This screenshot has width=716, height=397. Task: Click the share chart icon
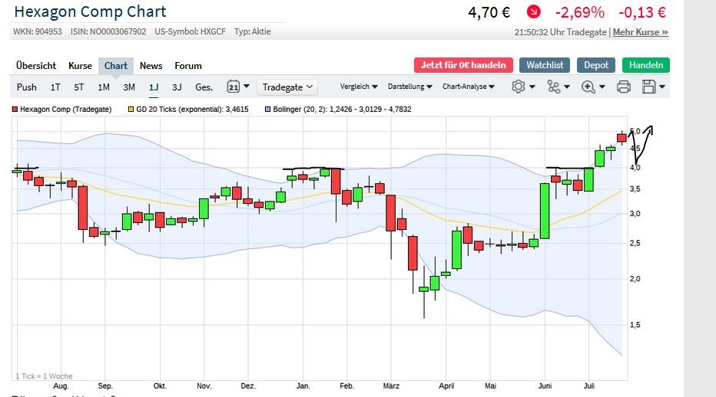click(x=554, y=87)
